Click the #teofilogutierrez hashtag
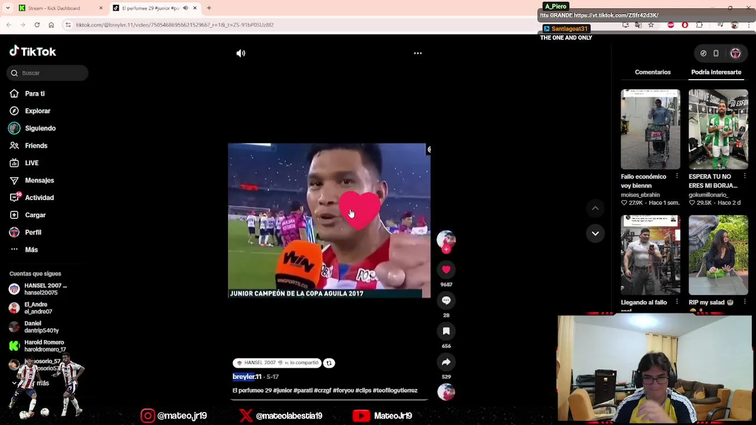The width and height of the screenshot is (756, 425). click(x=395, y=391)
